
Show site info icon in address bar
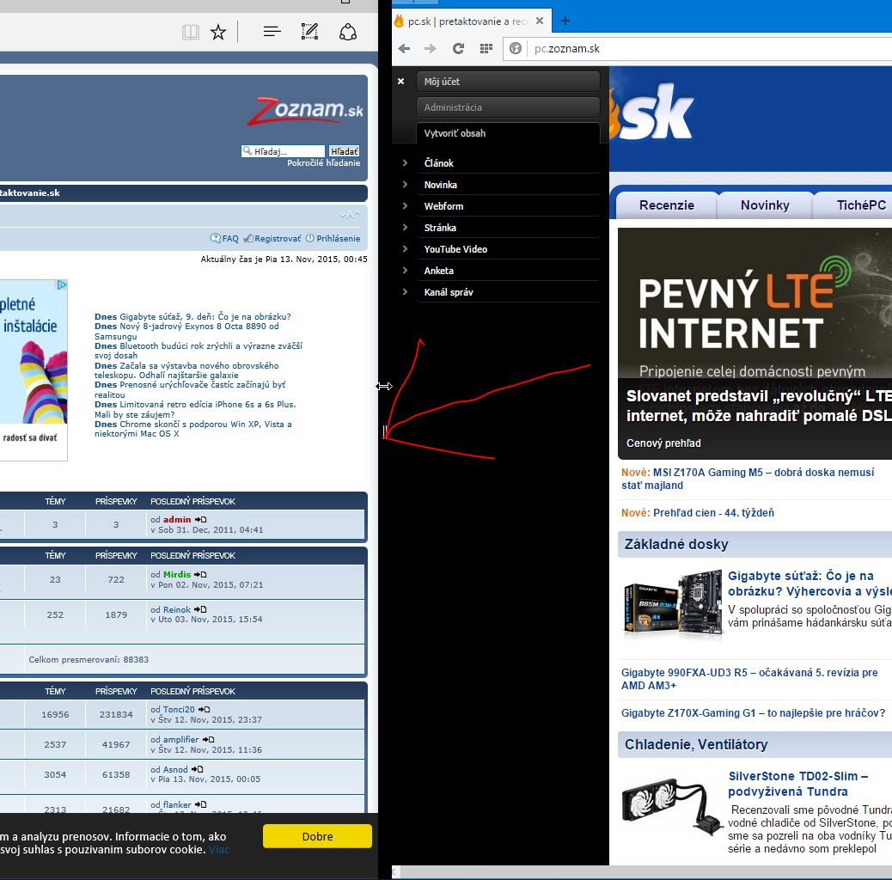[516, 48]
